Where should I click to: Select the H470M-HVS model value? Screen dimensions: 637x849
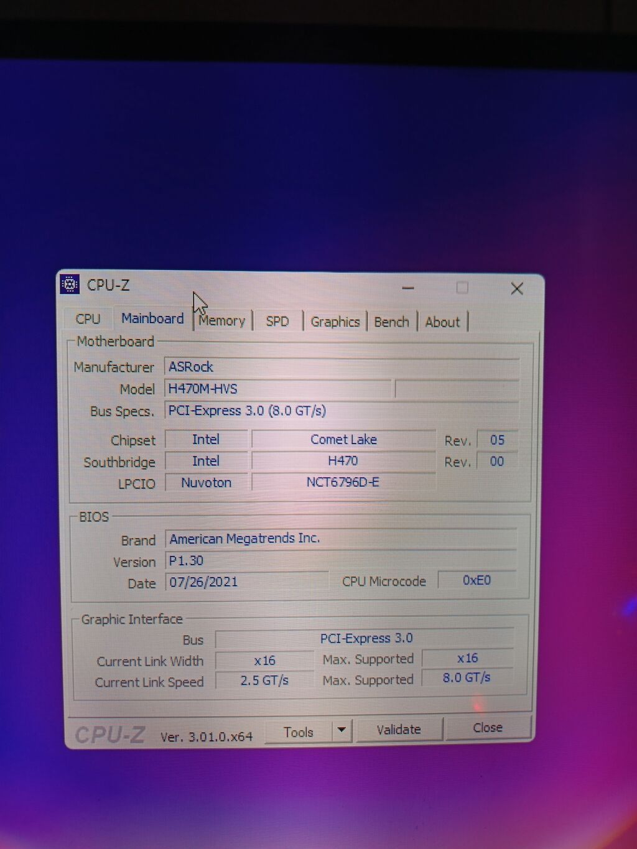click(278, 389)
